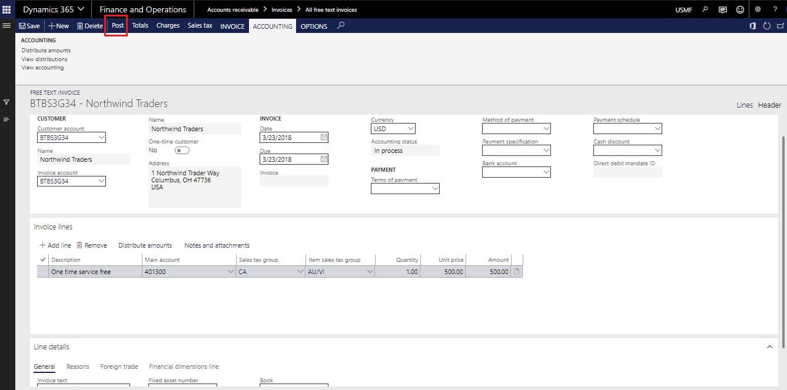The width and height of the screenshot is (787, 390).
Task: Open the settings gear menu
Action: click(x=758, y=9)
